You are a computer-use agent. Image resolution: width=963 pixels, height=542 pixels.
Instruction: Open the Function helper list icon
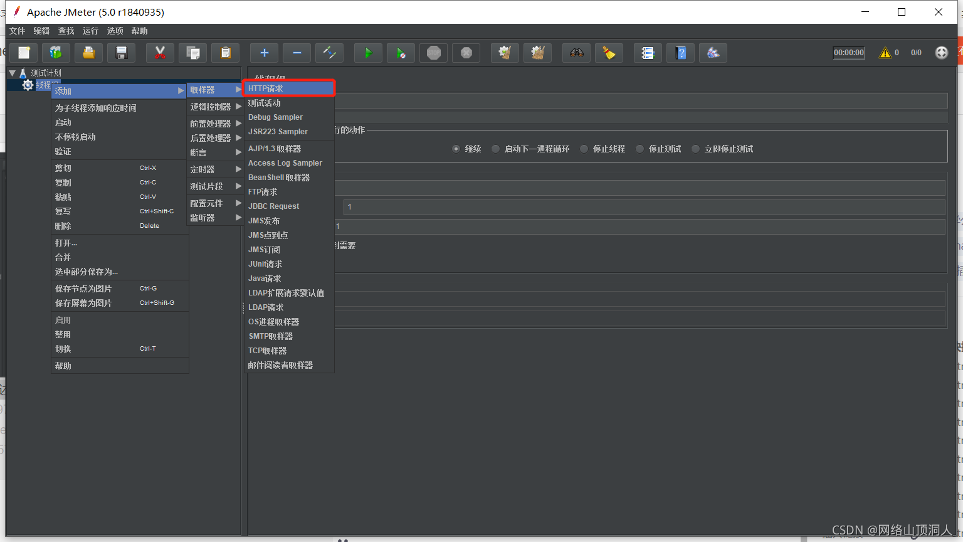[648, 53]
